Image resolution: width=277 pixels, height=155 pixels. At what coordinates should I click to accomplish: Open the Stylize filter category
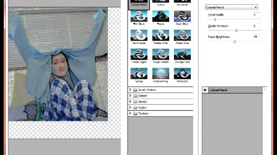coord(161,108)
